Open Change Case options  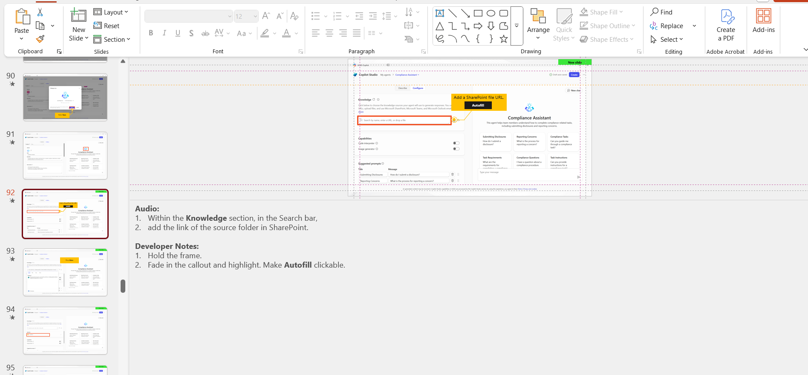244,33
